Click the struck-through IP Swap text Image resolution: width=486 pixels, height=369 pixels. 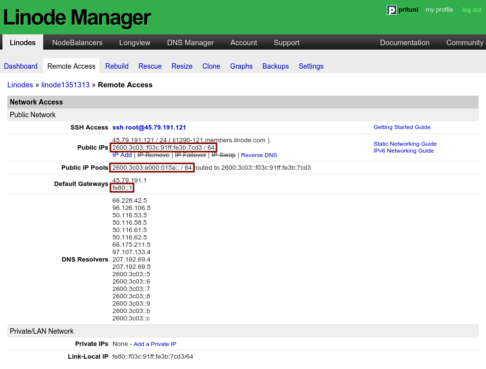[x=223, y=155]
